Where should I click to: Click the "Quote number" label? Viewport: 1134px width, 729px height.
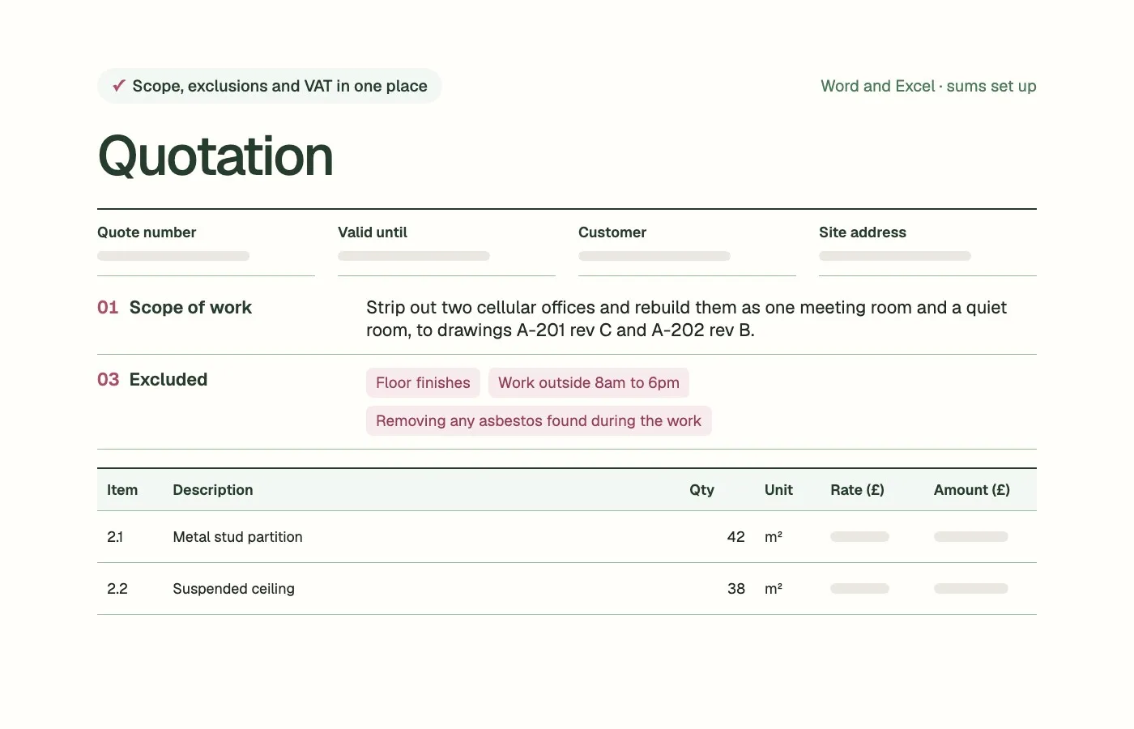point(147,232)
